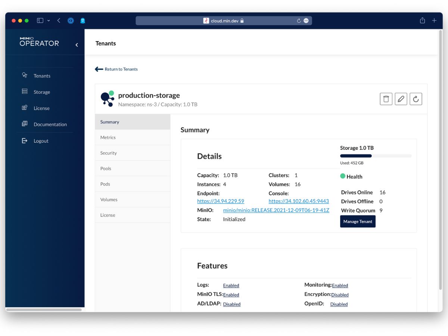Click the 'Namespace: ns-3 / Capacity: 1.0 TB' text

158,105
